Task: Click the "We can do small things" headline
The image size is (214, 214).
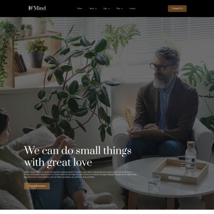Action: (78, 156)
